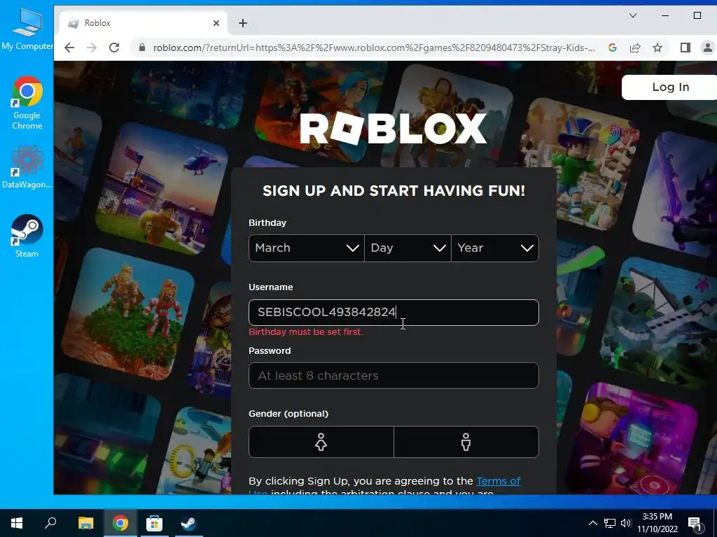Click the 'SIGN UP AND START HAVING FUN!' heading
The width and height of the screenshot is (717, 537).
click(394, 190)
